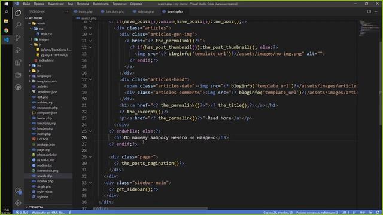Open the editor More Actions ellipsis
The width and height of the screenshot is (383, 215).
pos(376,11)
